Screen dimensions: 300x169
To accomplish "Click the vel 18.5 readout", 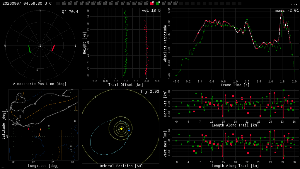I will [151, 11].
